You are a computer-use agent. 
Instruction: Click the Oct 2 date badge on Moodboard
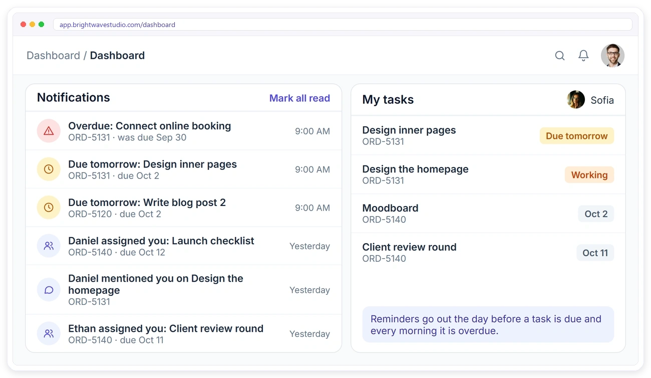596,214
